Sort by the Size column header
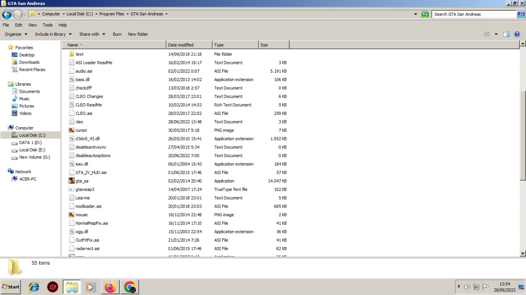This screenshot has width=526, height=295. point(274,45)
